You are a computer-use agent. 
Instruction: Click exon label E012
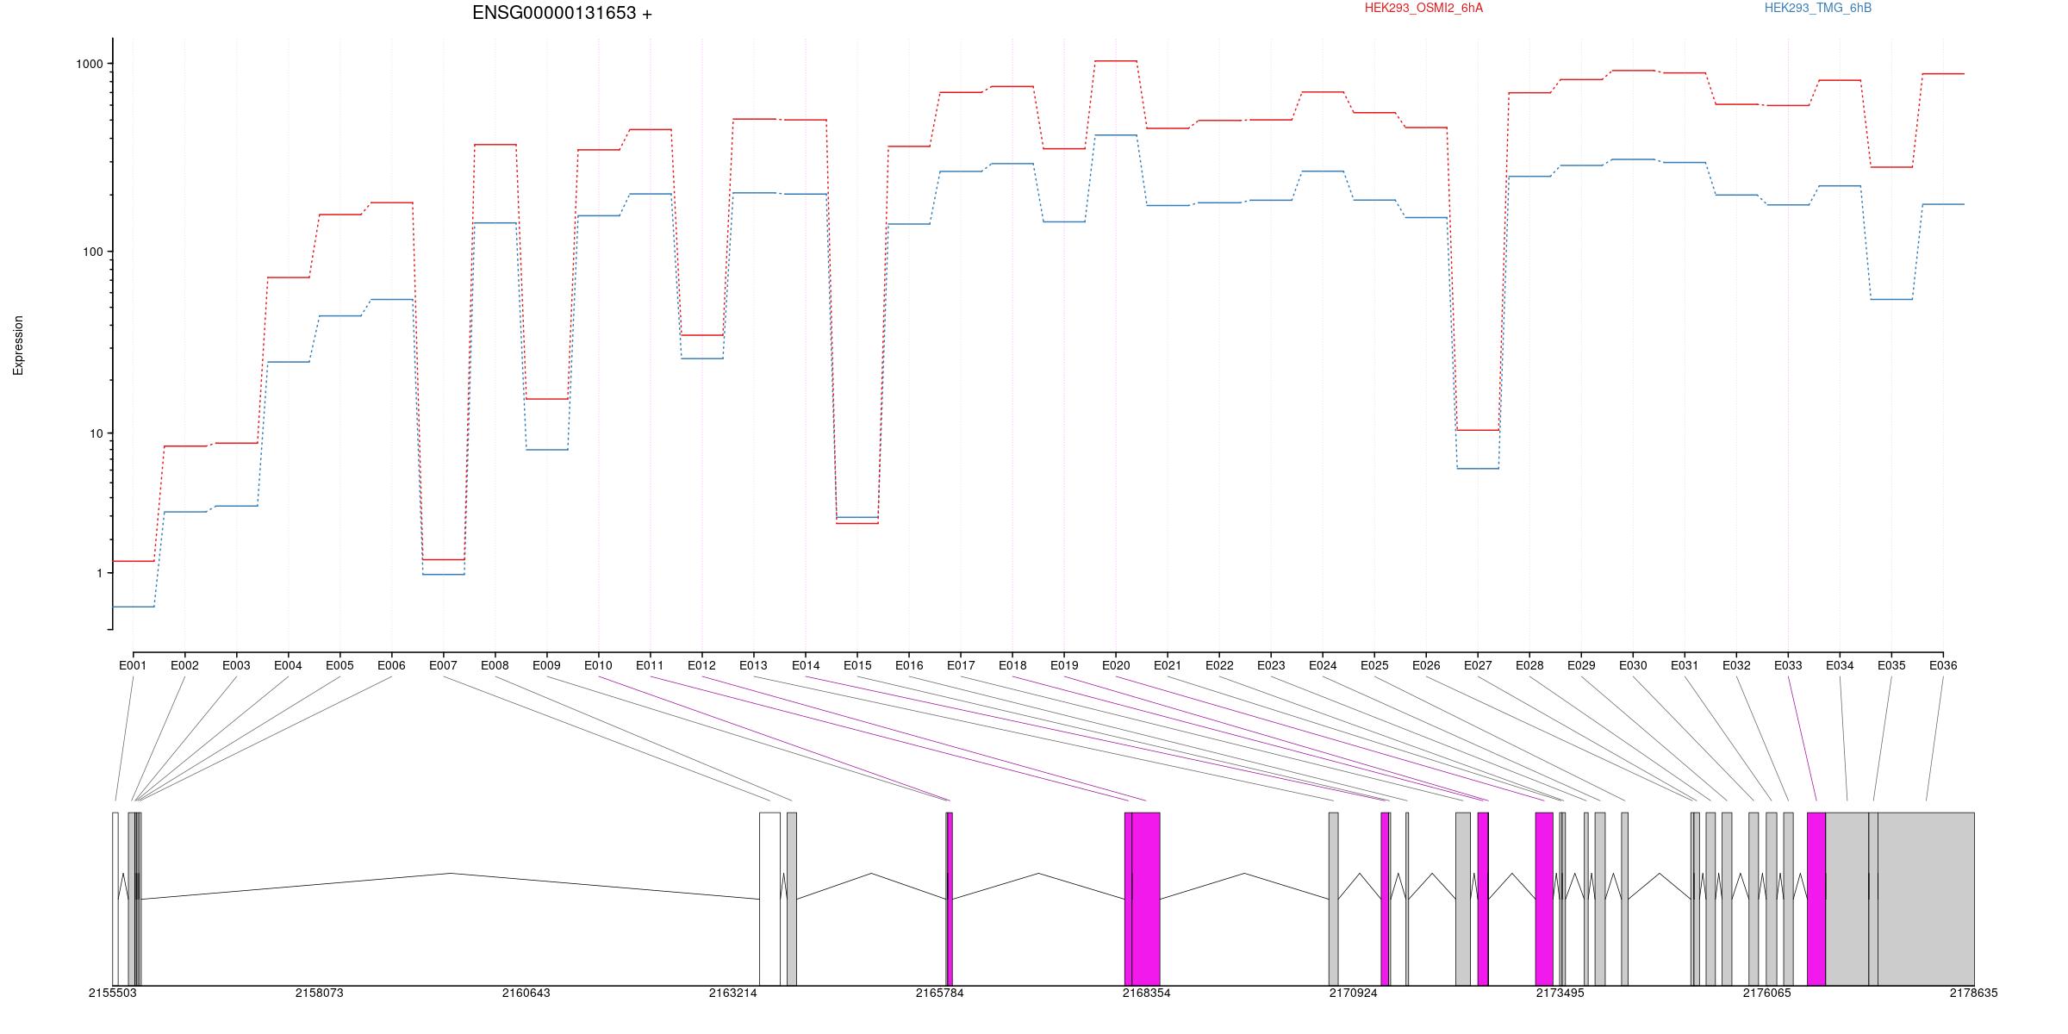tap(701, 665)
